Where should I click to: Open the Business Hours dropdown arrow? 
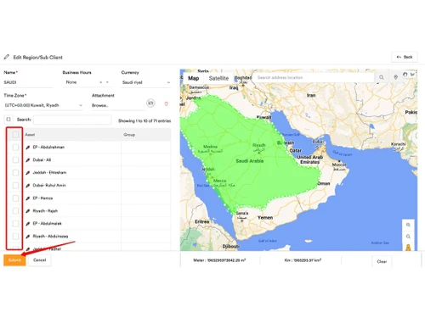[x=107, y=82]
